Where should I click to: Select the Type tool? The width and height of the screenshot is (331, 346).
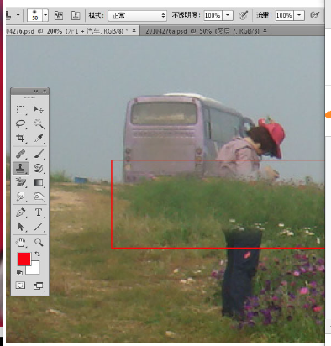click(39, 212)
